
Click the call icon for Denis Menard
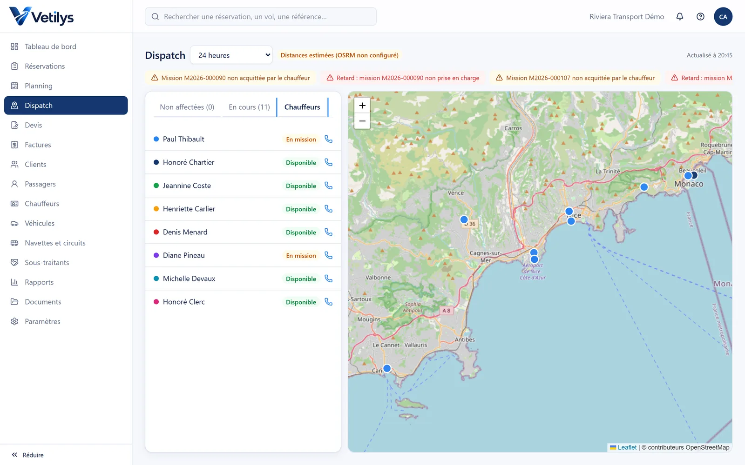329,232
